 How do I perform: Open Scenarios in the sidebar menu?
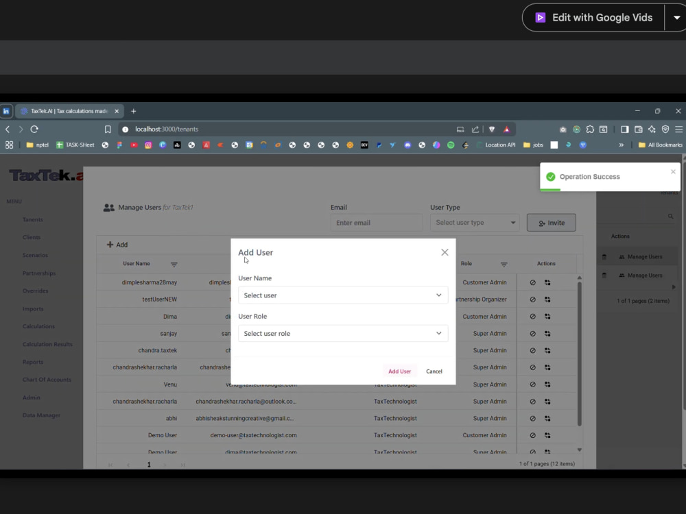(x=35, y=255)
